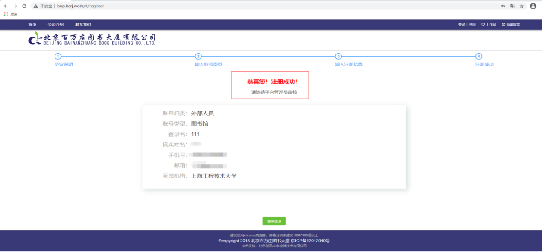
Task: Open the 联系我们 menu item
Action: click(83, 25)
